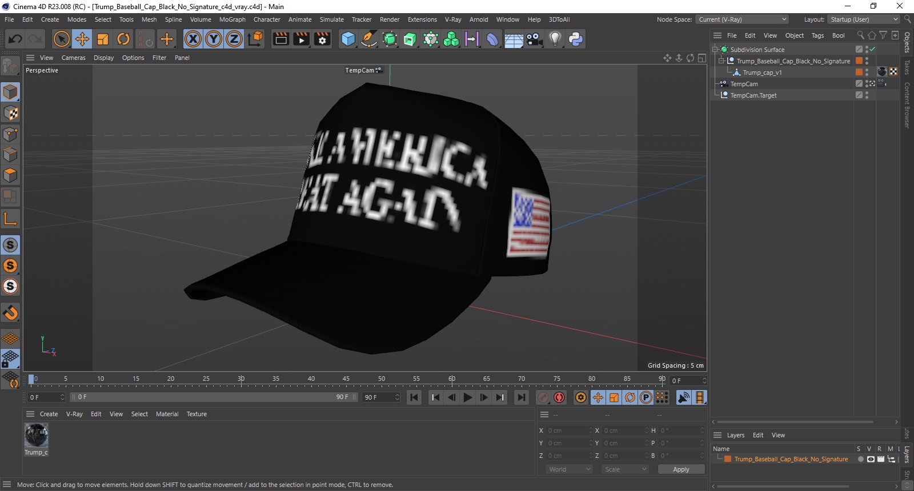This screenshot has width=914, height=491.
Task: Collapse Subdivision Surface tree item
Action: tap(715, 50)
